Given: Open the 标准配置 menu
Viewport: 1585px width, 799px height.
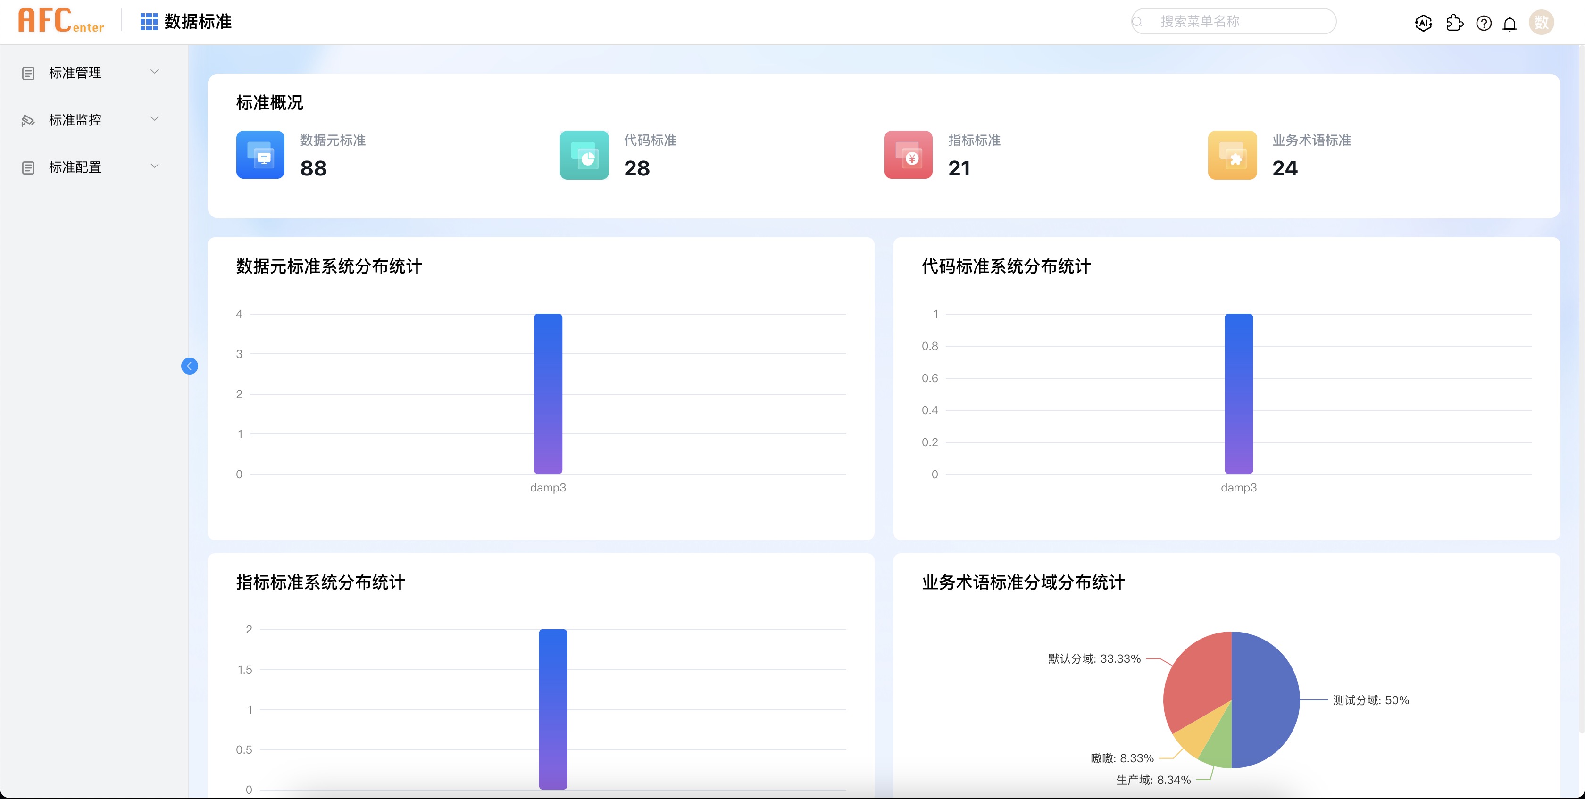Looking at the screenshot, I should (x=93, y=166).
